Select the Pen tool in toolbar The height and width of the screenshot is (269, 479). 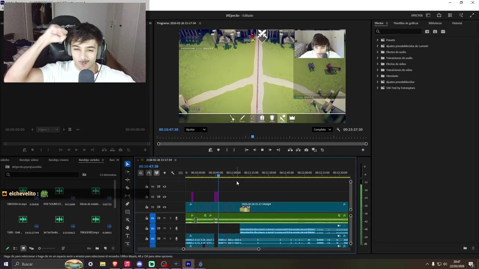coord(127,204)
